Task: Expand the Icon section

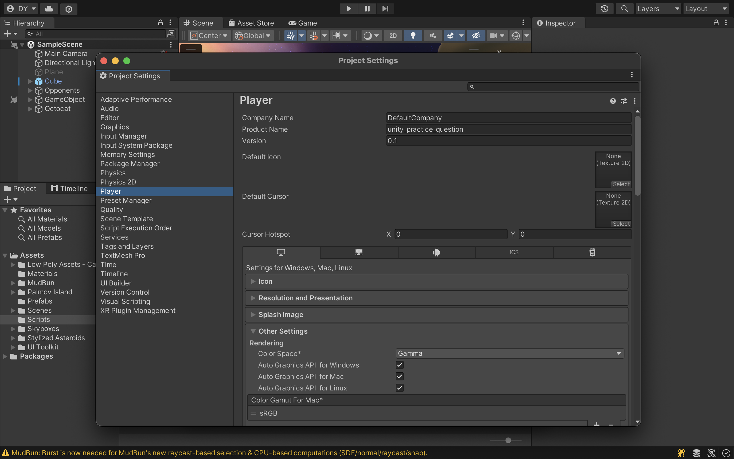Action: coord(436,281)
